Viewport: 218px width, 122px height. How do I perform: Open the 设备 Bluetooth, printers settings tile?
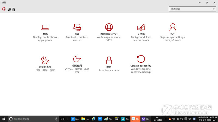[x=77, y=33]
